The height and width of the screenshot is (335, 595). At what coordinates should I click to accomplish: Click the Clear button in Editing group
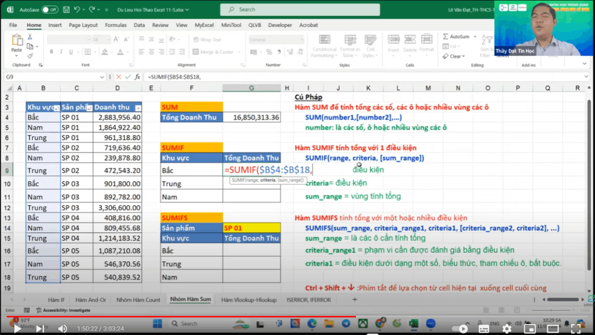454,56
